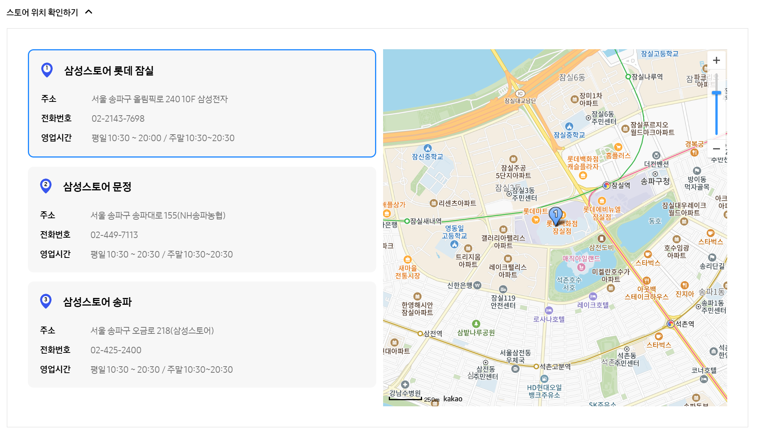Click the 잠실역 subway station icon on map
The height and width of the screenshot is (433, 757).
[x=606, y=185]
